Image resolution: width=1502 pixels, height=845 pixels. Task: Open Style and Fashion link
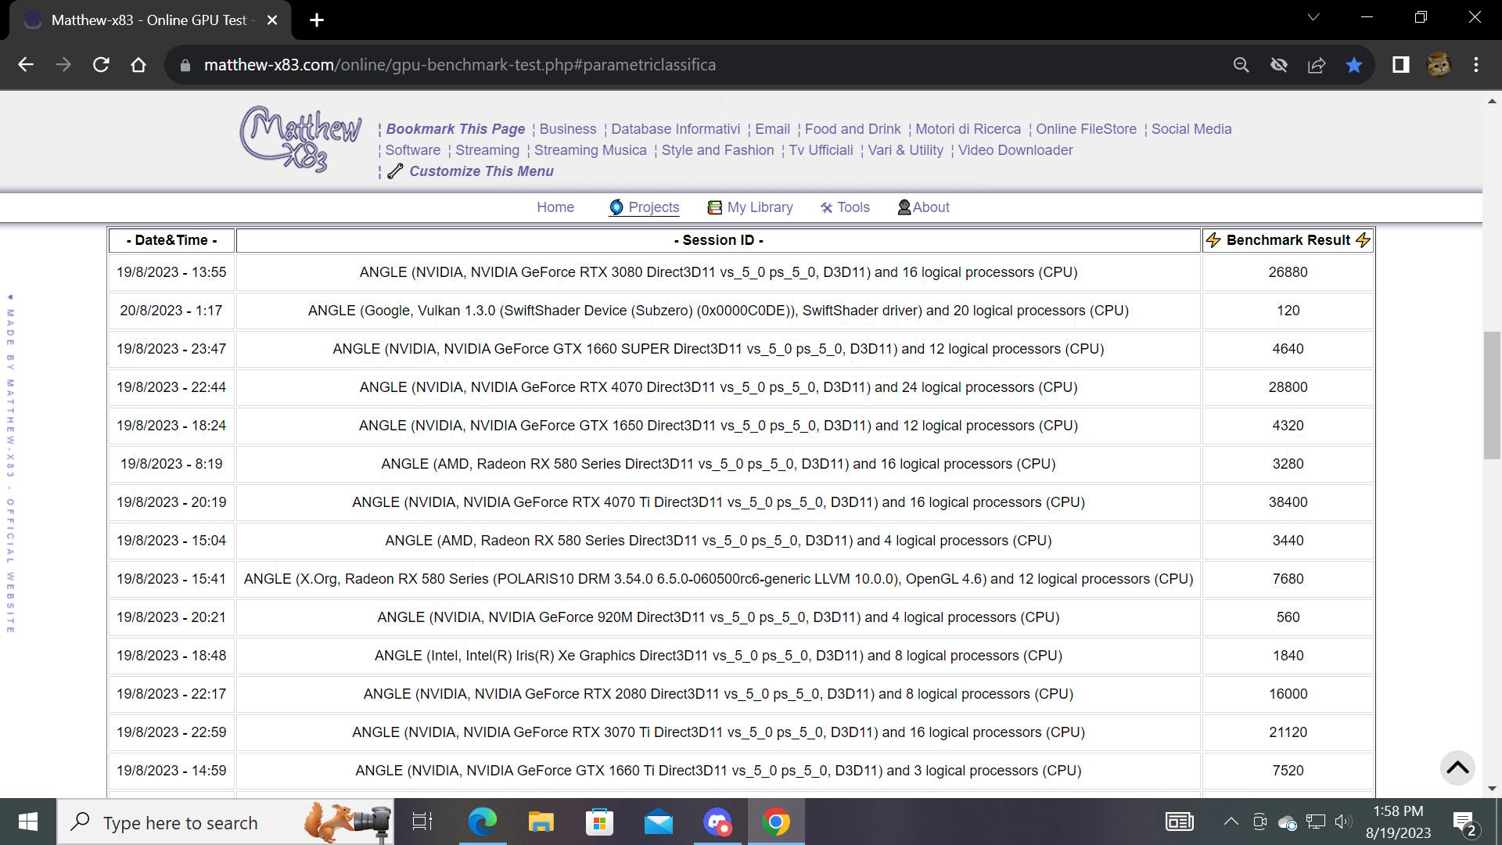coord(717,150)
